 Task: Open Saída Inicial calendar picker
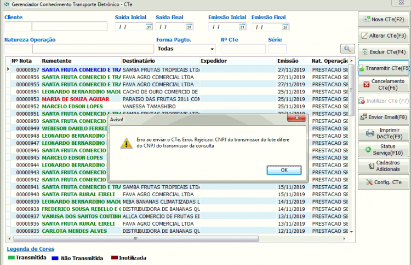pos(149,27)
